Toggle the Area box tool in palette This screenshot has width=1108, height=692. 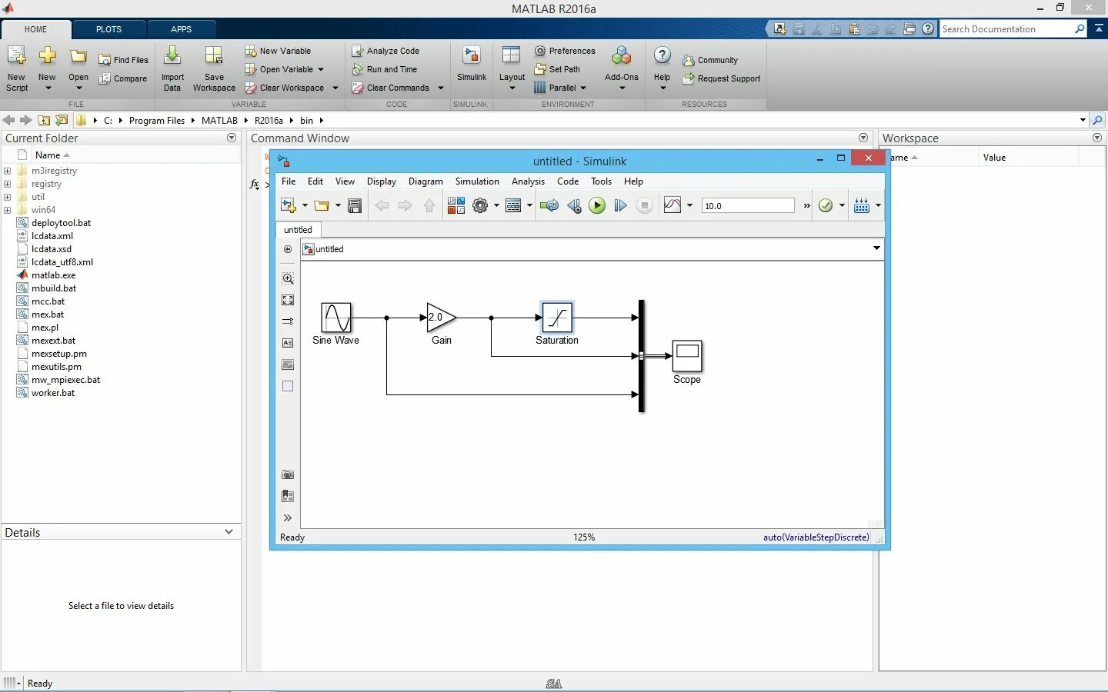(x=288, y=386)
